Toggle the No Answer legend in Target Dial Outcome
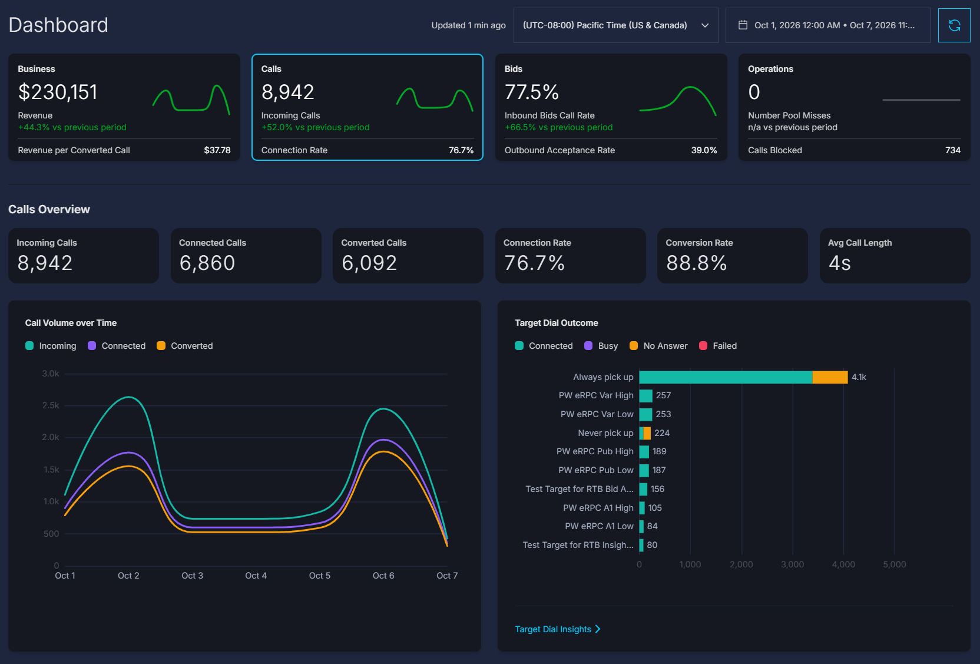980x664 pixels. (x=658, y=346)
